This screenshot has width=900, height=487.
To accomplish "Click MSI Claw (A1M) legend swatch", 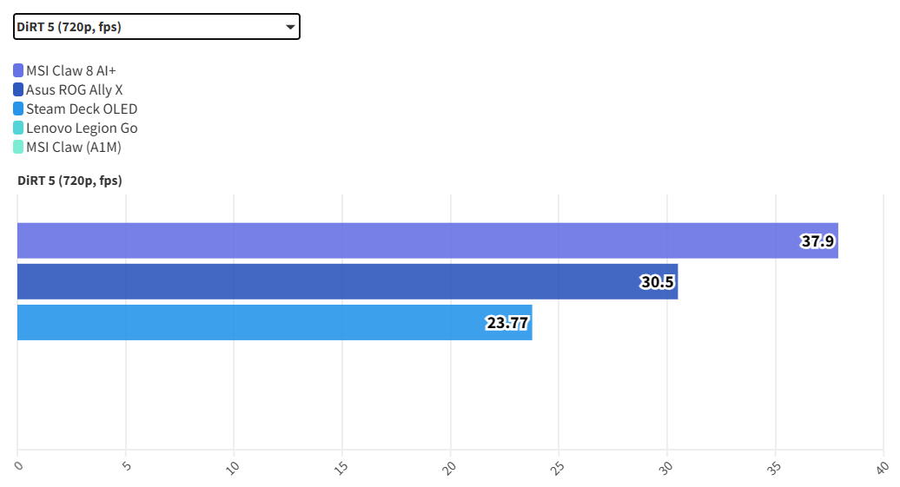I will (x=18, y=147).
